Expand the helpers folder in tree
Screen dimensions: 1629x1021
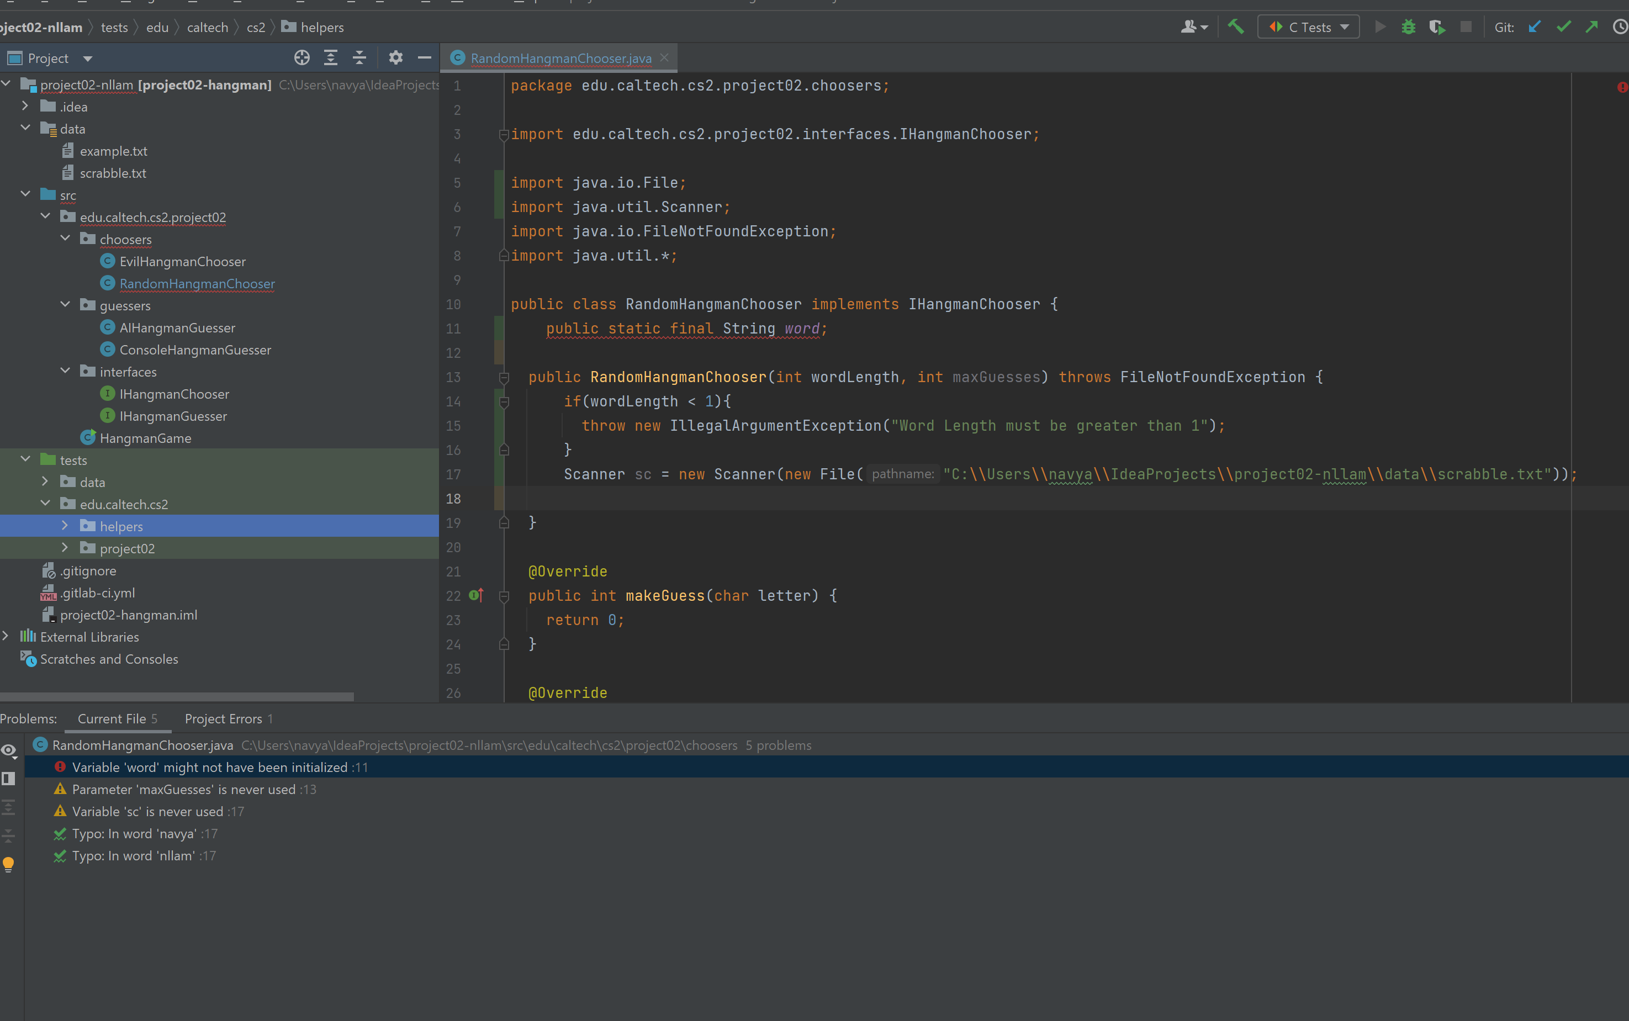(65, 525)
